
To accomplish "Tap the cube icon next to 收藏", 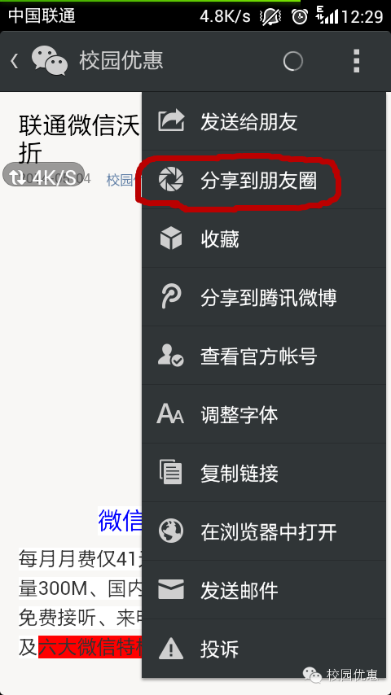I will [171, 238].
